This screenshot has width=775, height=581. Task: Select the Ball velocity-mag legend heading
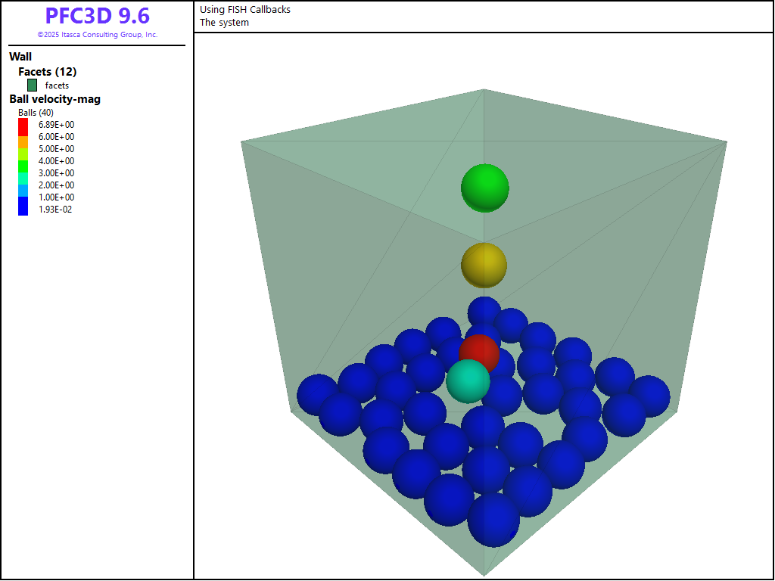tap(54, 99)
